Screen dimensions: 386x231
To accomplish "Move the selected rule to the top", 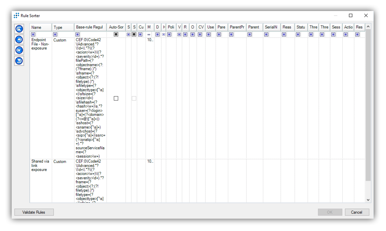I will 19,29.
